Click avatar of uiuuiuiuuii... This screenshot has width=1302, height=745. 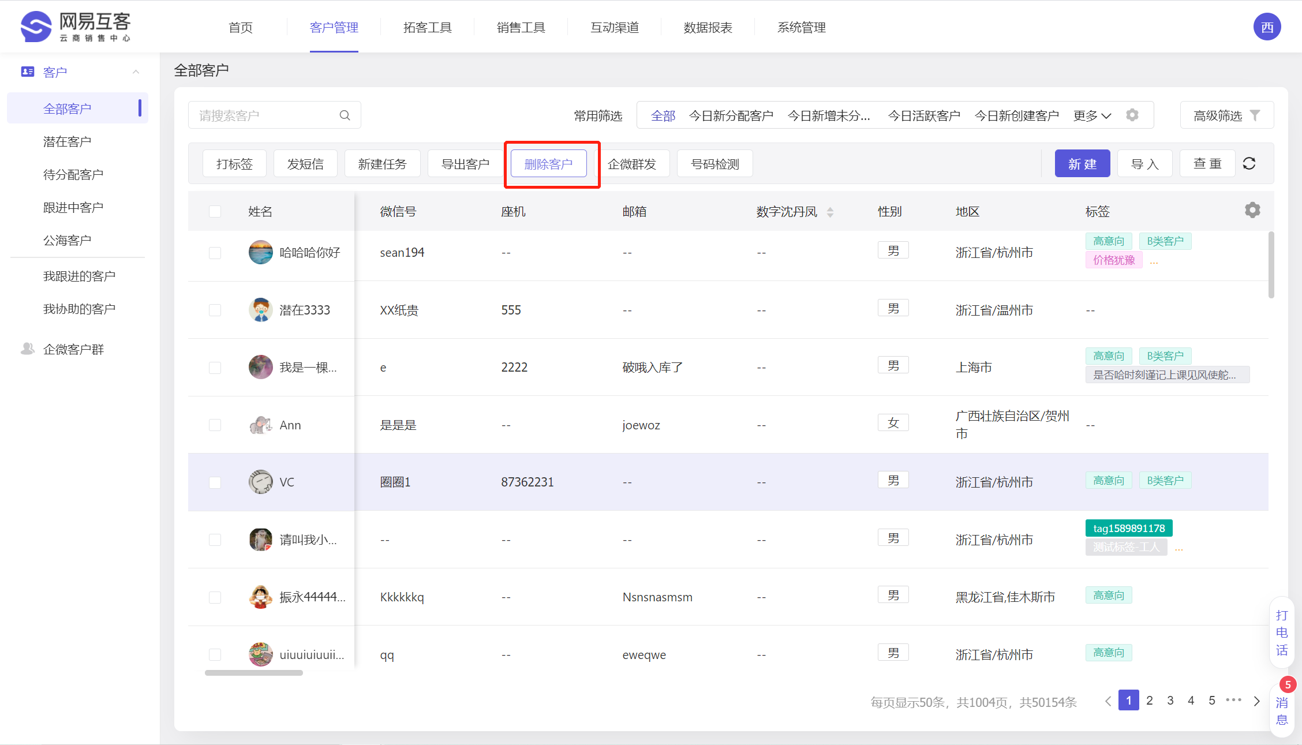260,654
